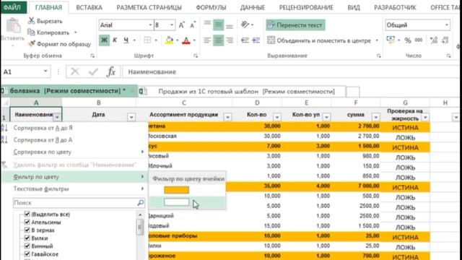The height and width of the screenshot is (260, 462).
Task: Increase the number of decimal places
Action: pyautogui.click(x=434, y=40)
